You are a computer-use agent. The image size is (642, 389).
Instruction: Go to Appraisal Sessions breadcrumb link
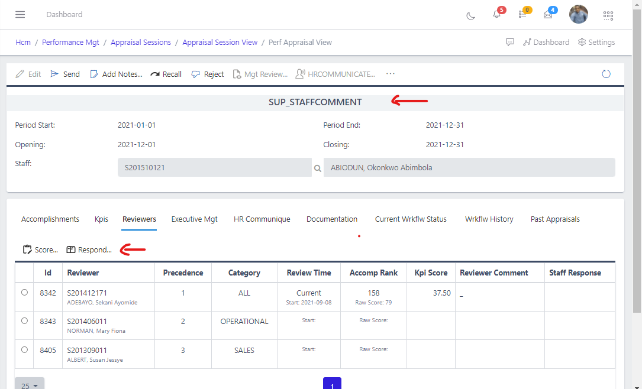(141, 43)
